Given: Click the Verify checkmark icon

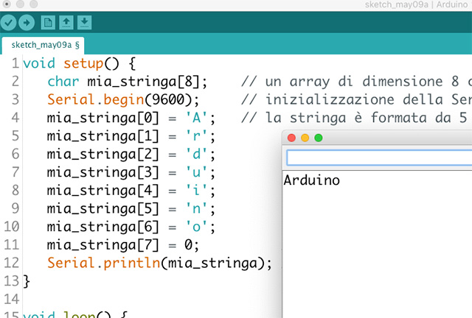Looking at the screenshot, I should pos(8,23).
